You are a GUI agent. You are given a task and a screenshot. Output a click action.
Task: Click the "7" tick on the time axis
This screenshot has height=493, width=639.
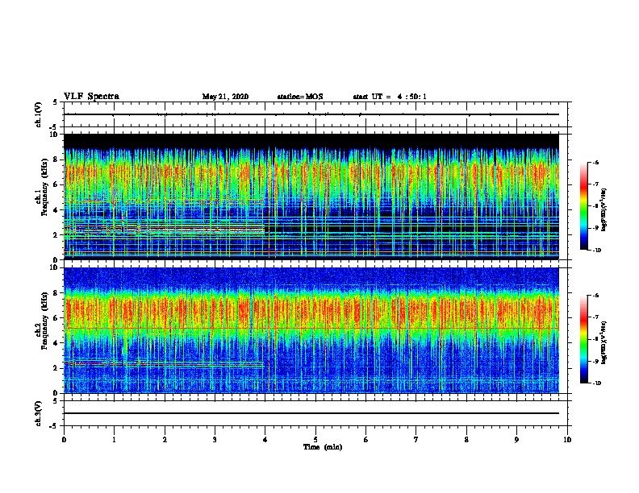[416, 440]
